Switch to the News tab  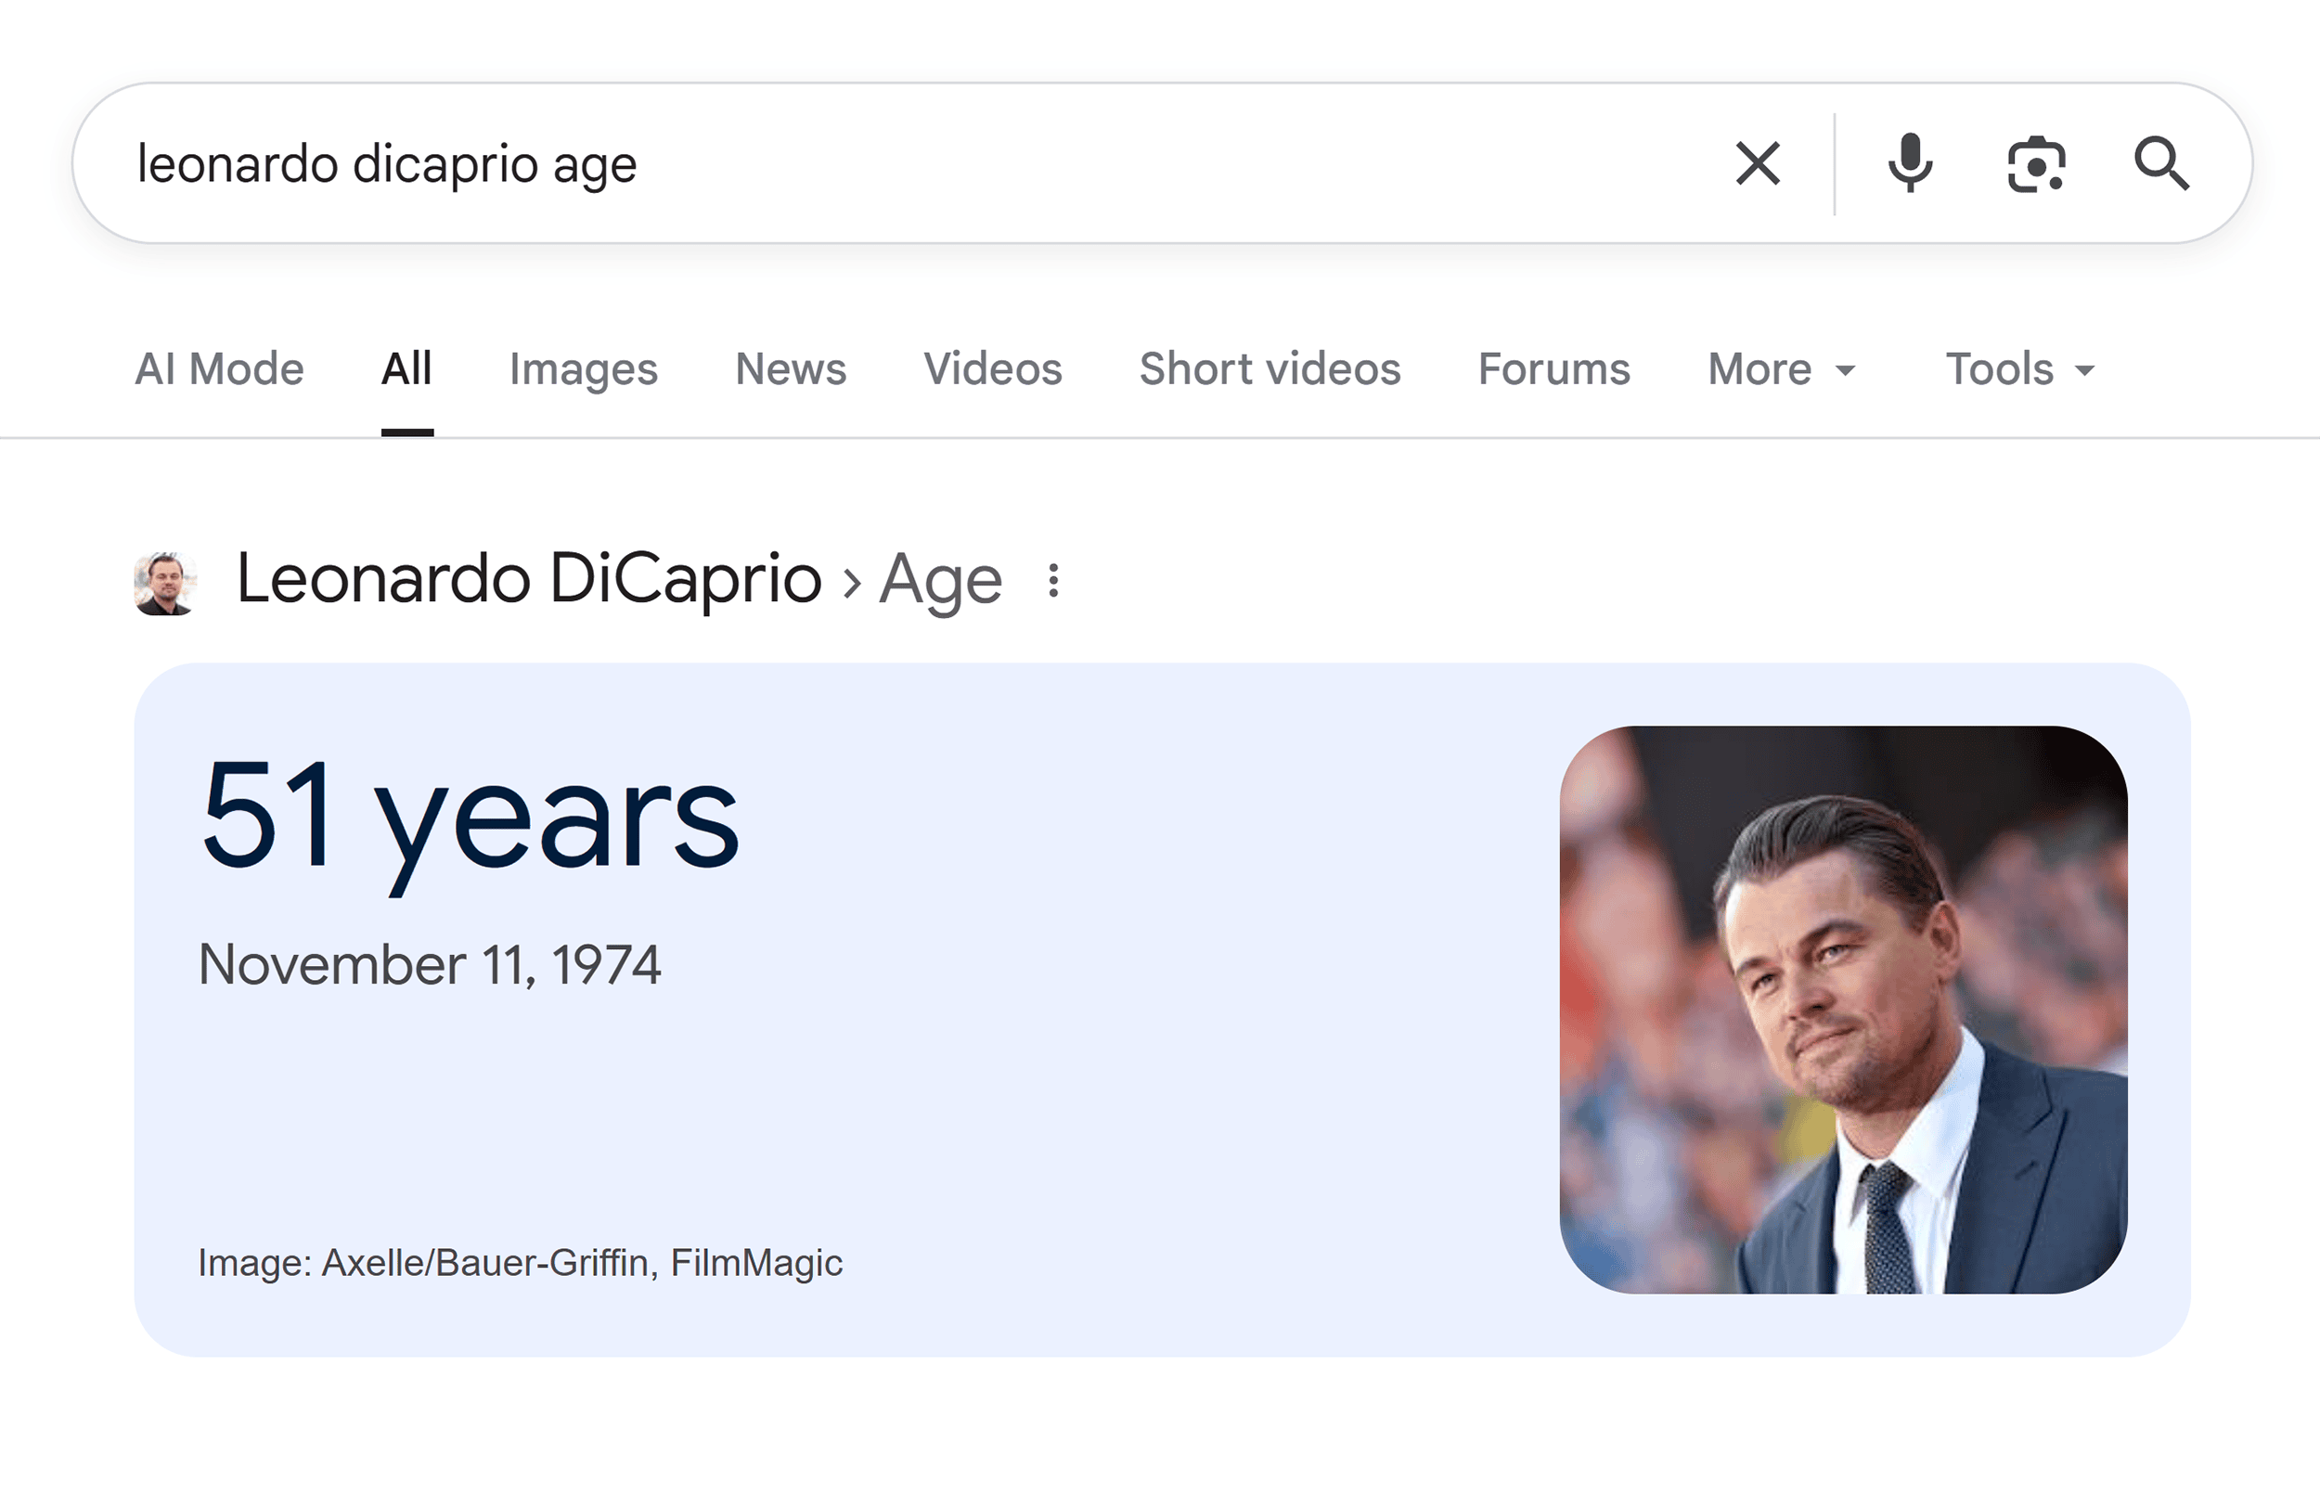click(x=791, y=368)
